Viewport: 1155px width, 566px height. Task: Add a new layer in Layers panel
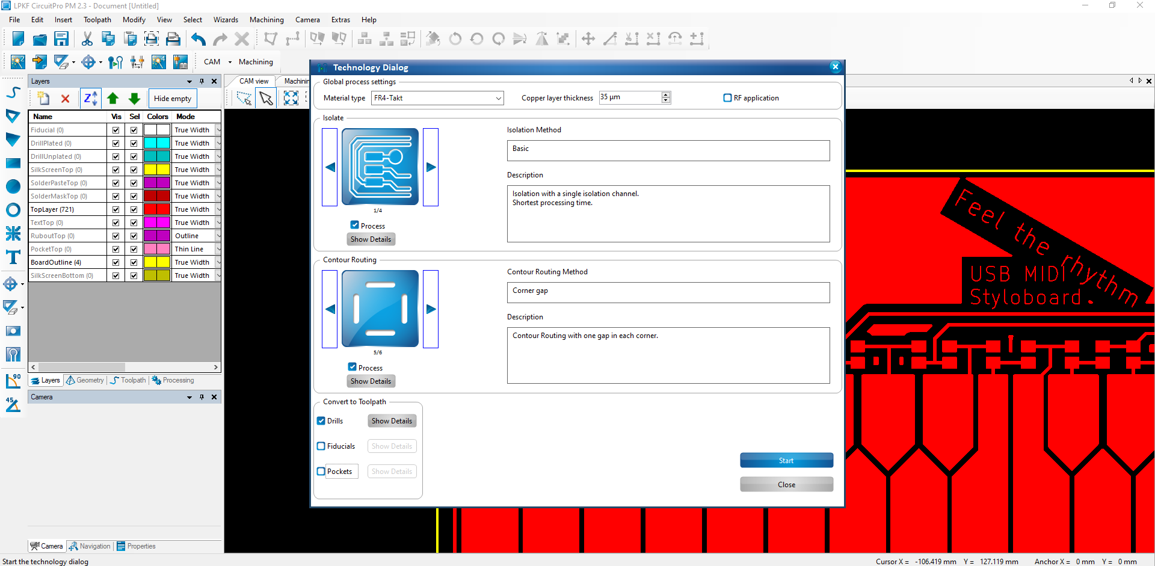[43, 98]
